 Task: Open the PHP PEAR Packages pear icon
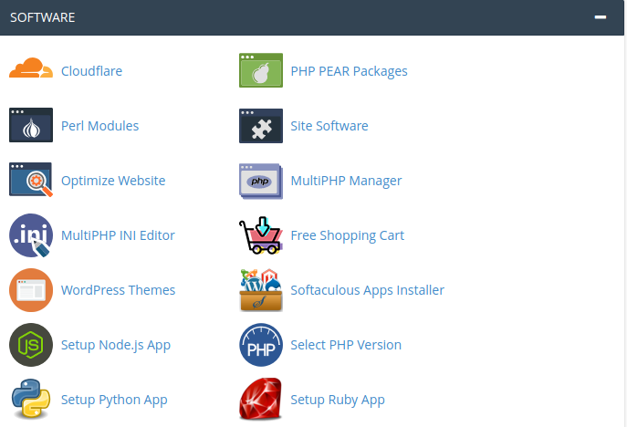point(261,70)
